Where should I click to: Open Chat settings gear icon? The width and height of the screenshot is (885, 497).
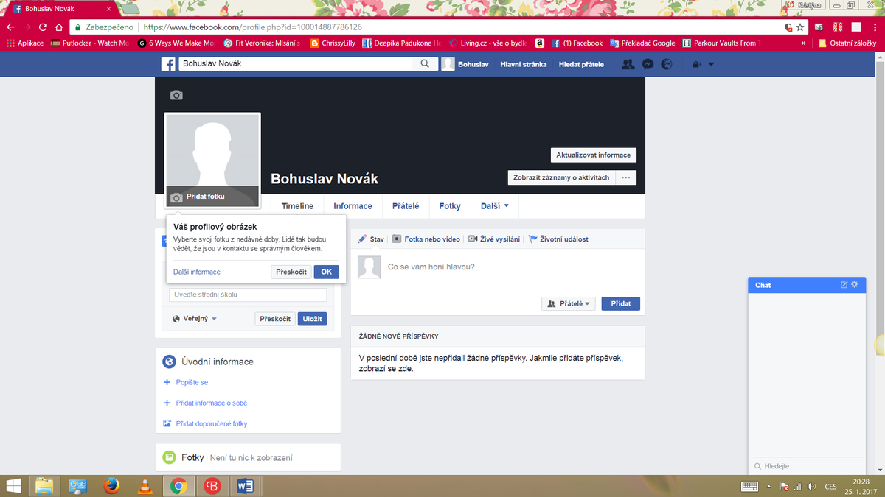[855, 285]
